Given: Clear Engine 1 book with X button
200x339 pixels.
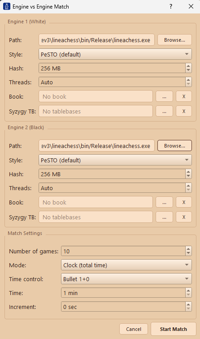Looking at the screenshot, I should pos(184,96).
